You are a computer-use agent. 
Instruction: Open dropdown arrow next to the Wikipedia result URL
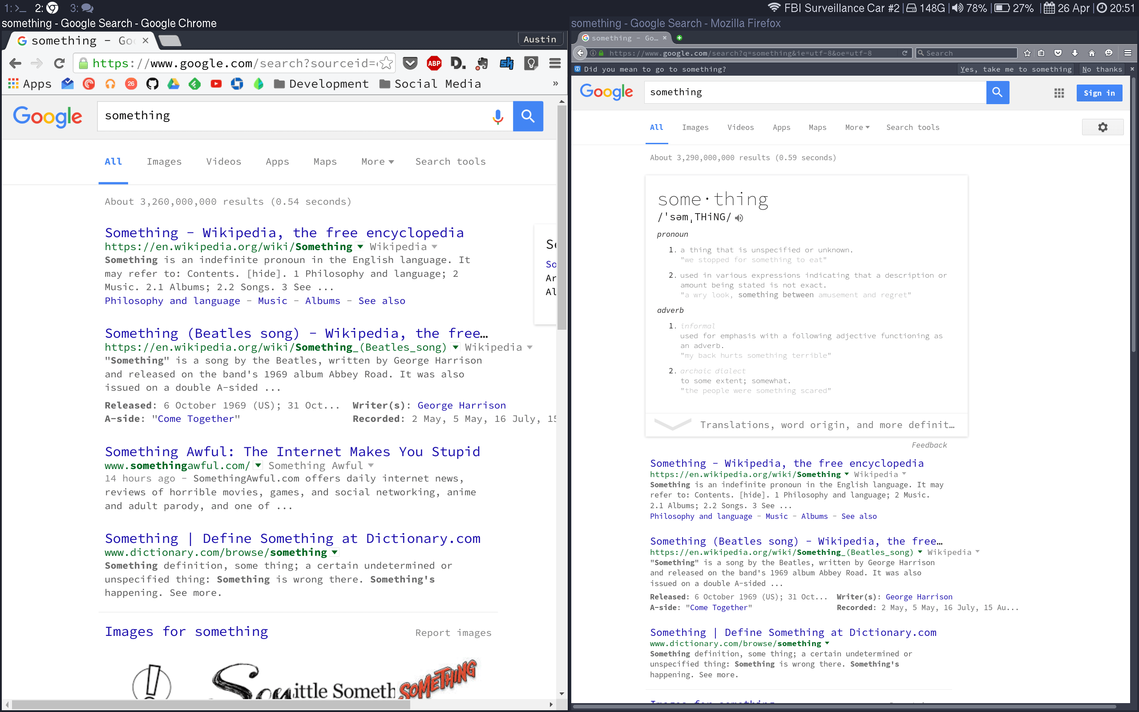coord(359,246)
